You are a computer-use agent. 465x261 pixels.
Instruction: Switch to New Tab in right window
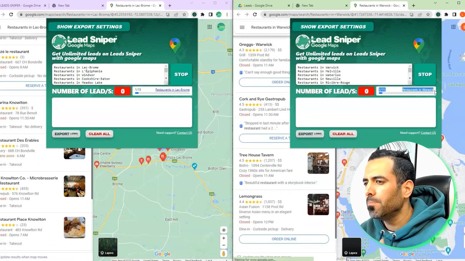[x=321, y=5]
